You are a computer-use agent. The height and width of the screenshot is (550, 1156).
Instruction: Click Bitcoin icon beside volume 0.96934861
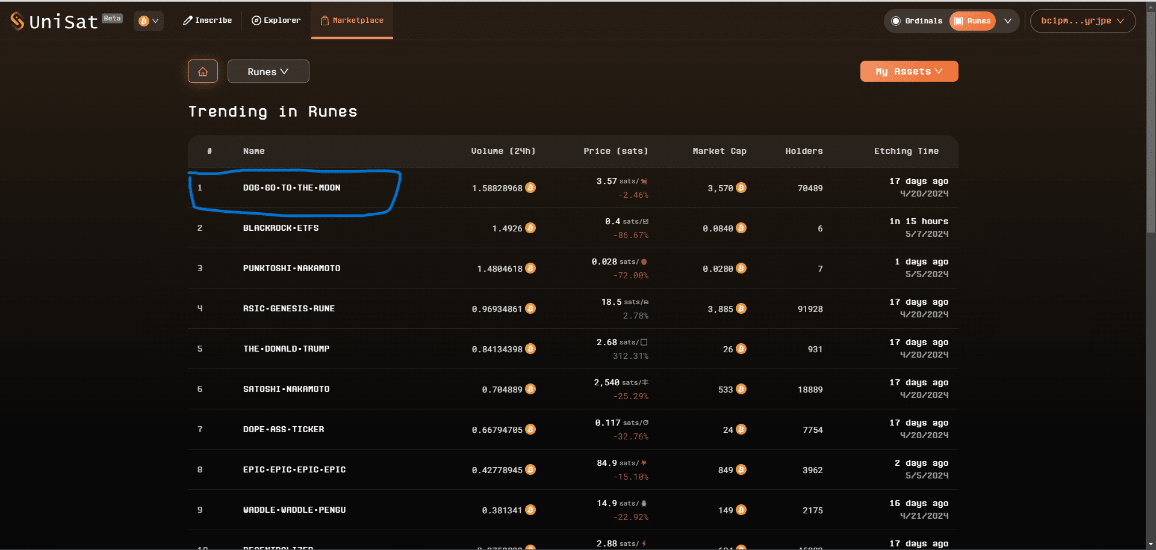pos(530,308)
